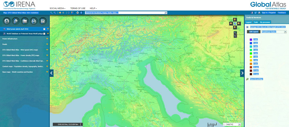Click the orange measure tool icon
The height and width of the screenshot is (127, 289).
tap(72, 13)
